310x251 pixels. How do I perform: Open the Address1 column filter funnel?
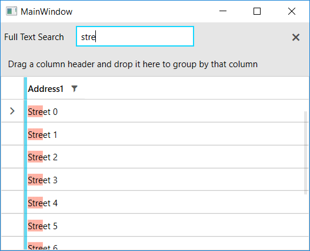coord(74,88)
